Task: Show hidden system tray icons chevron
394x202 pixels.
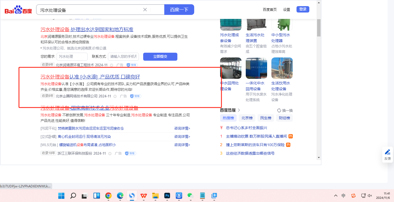Action: 336,196
